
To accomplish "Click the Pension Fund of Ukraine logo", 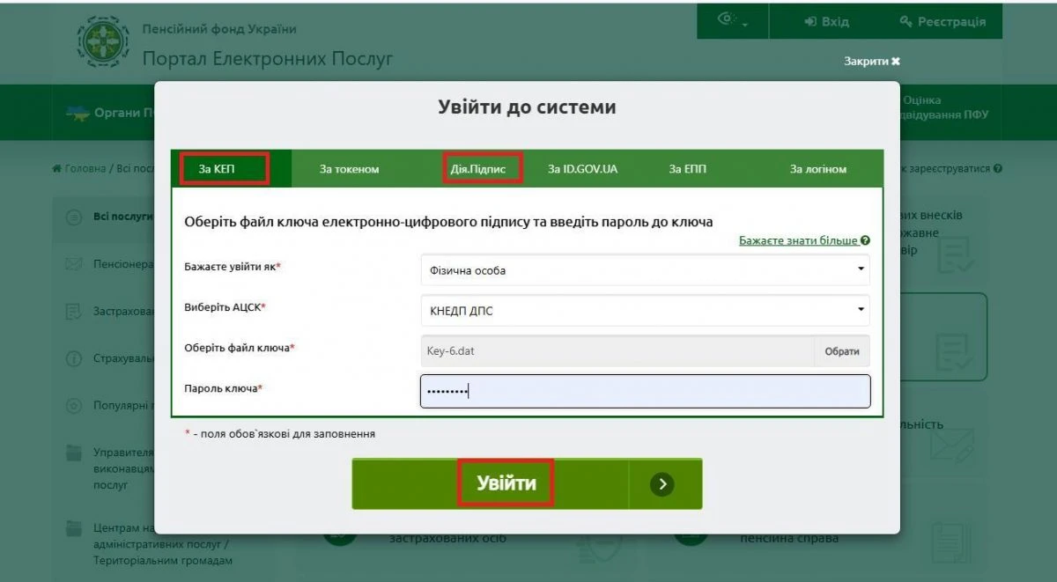I will tap(103, 42).
